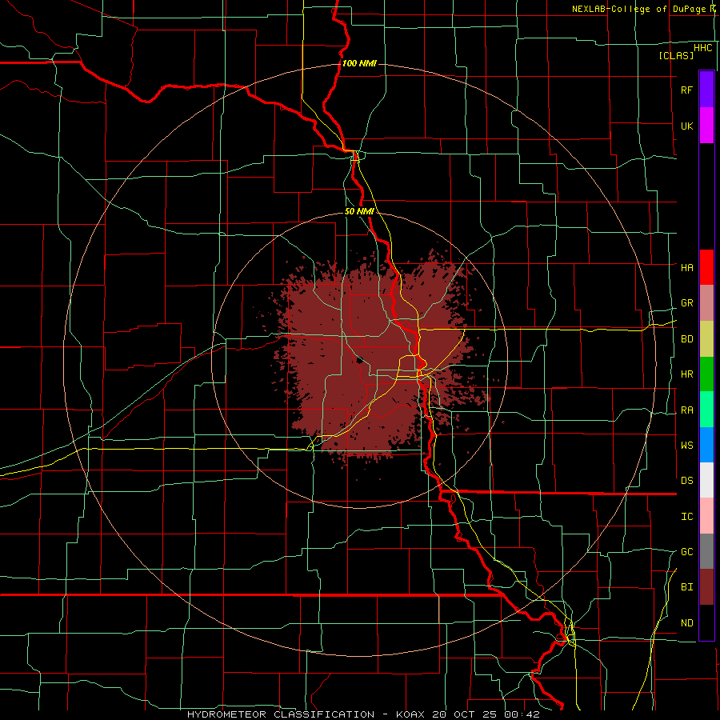Click the RA light green legend swatch
This screenshot has width=720, height=720.
[706, 410]
